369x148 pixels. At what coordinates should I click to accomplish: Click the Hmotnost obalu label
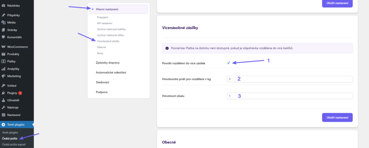click(x=173, y=96)
